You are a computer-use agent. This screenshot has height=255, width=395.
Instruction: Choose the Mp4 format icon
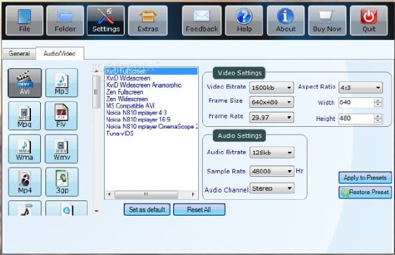pos(25,182)
